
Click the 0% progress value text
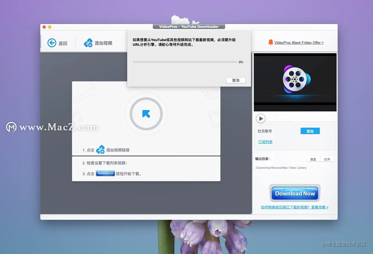241,62
